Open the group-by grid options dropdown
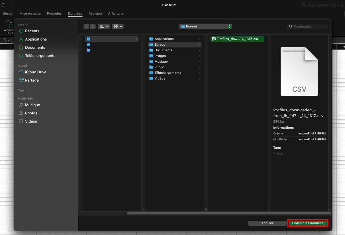The height and width of the screenshot is (235, 345). click(118, 26)
